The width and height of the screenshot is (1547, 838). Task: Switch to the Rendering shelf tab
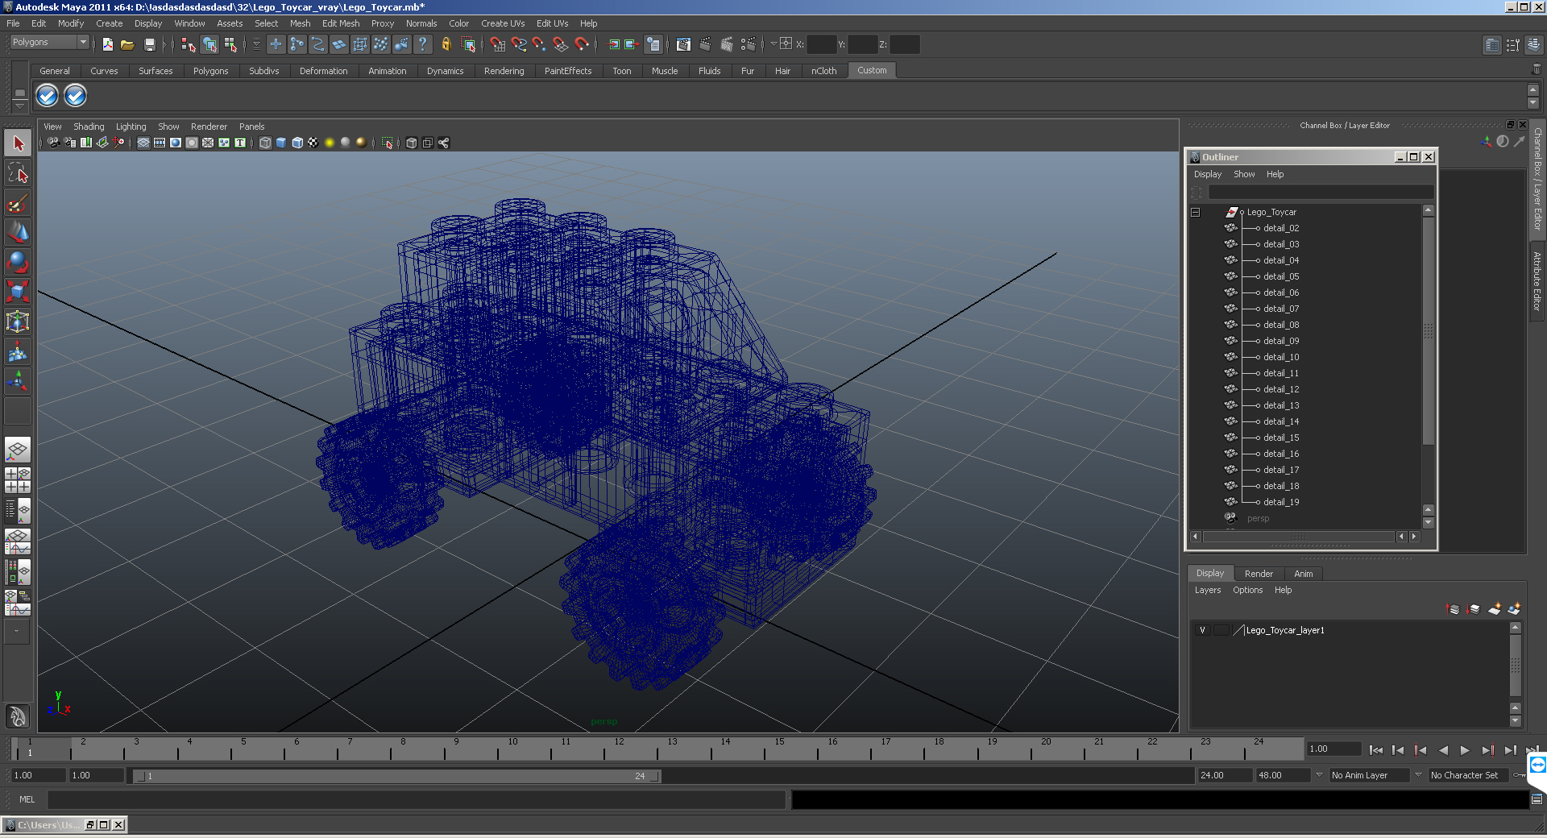coord(504,71)
